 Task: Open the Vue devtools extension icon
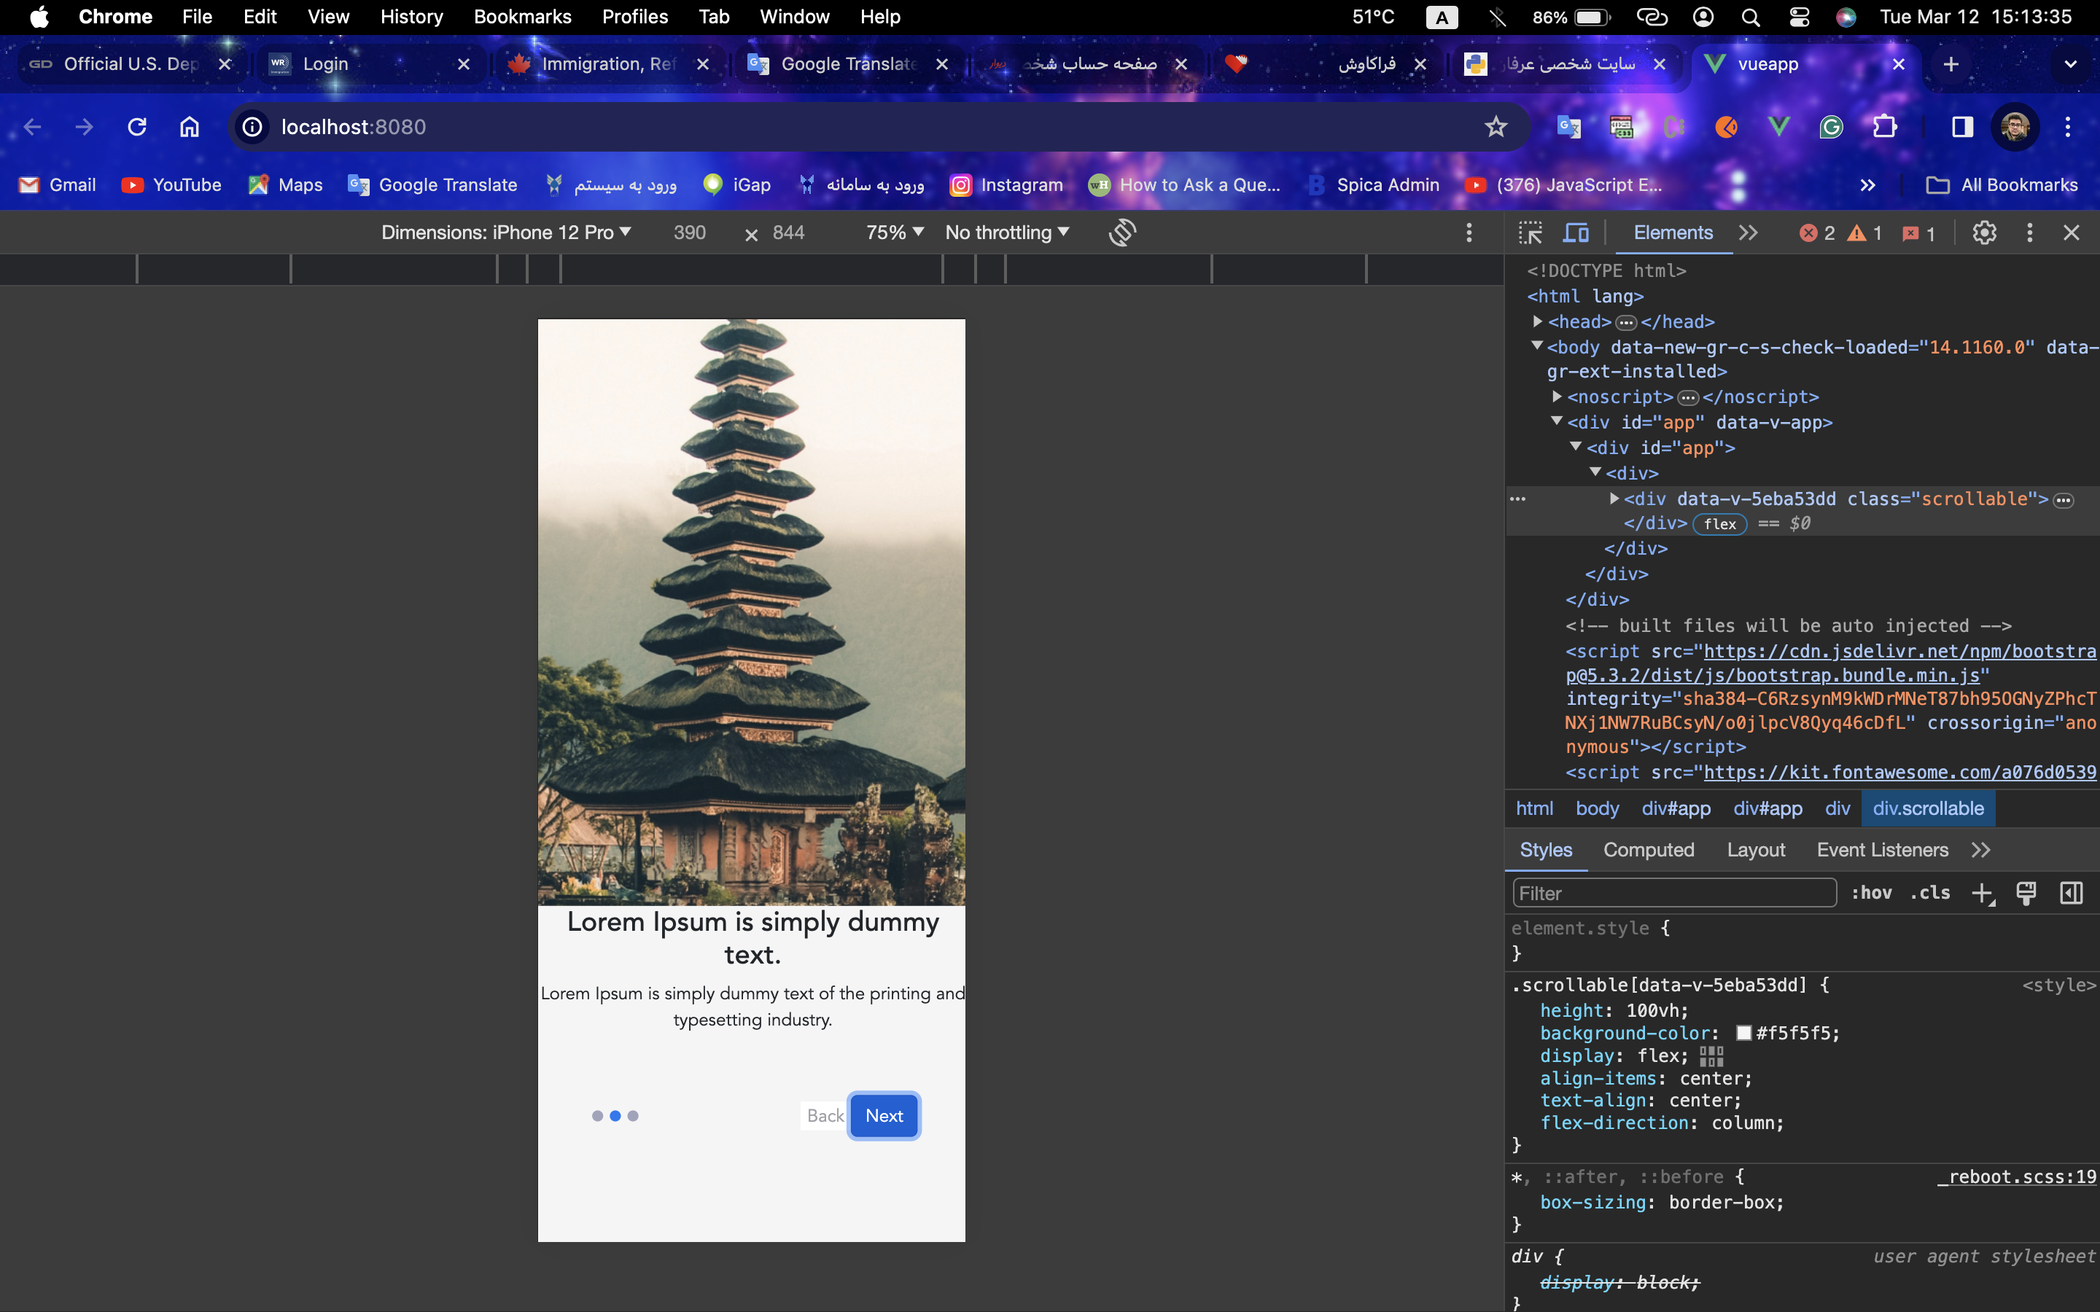coord(1779,127)
